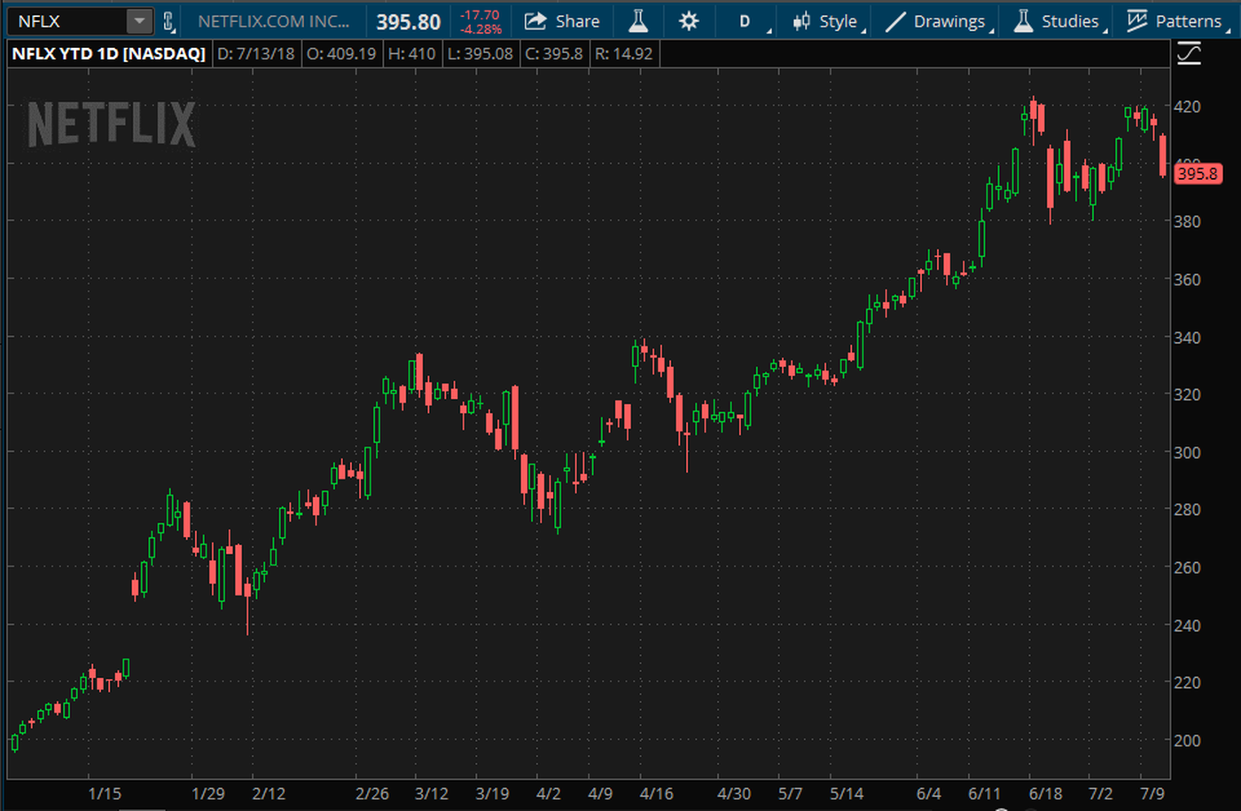Click the line-curve icon above the price axis

click(1189, 54)
